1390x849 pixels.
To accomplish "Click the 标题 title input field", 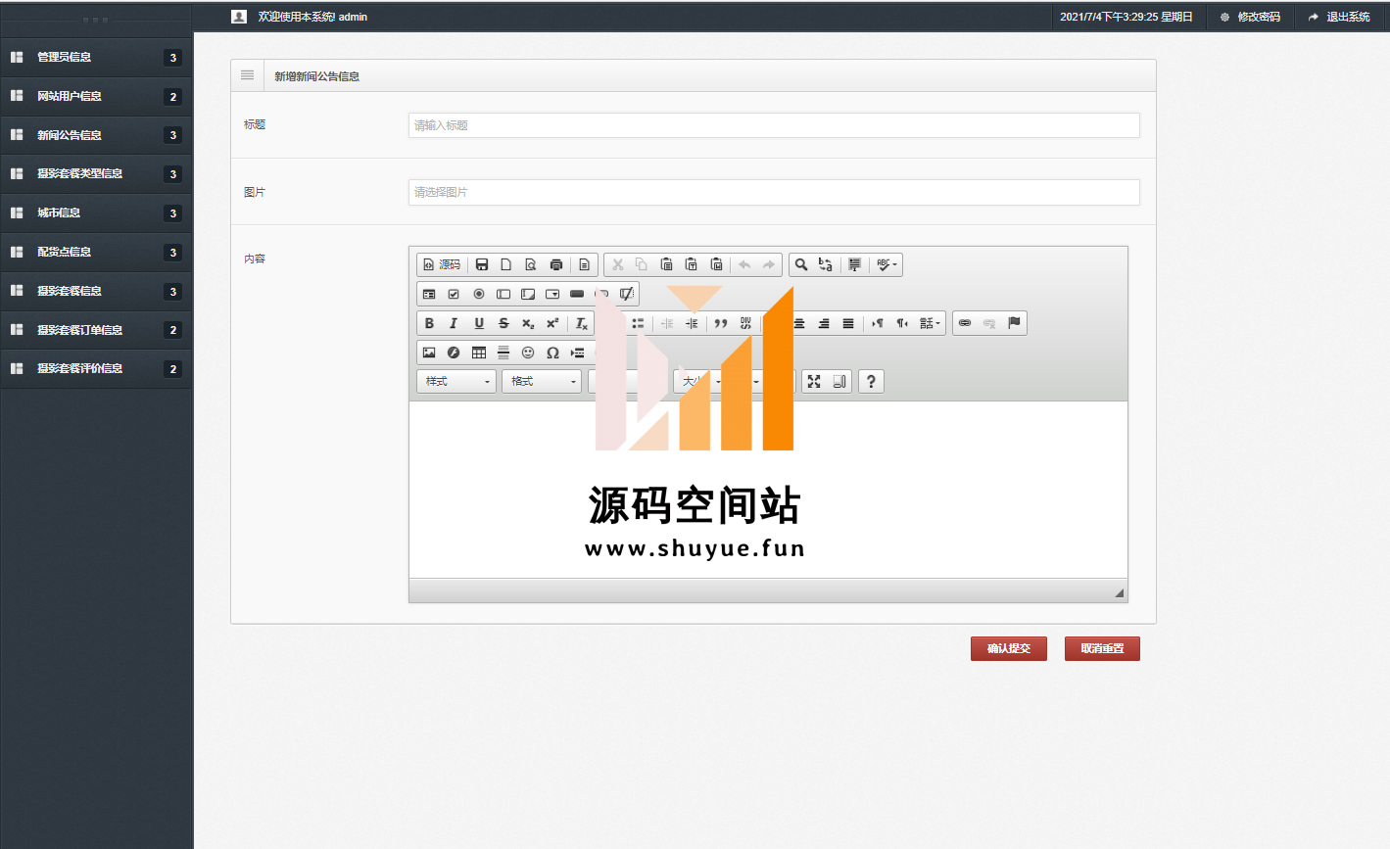I will click(x=774, y=125).
